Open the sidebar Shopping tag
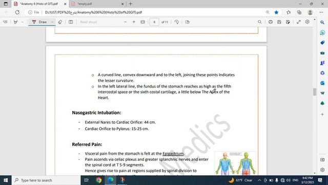This screenshot has width=328, height=185. [x=322, y=43]
